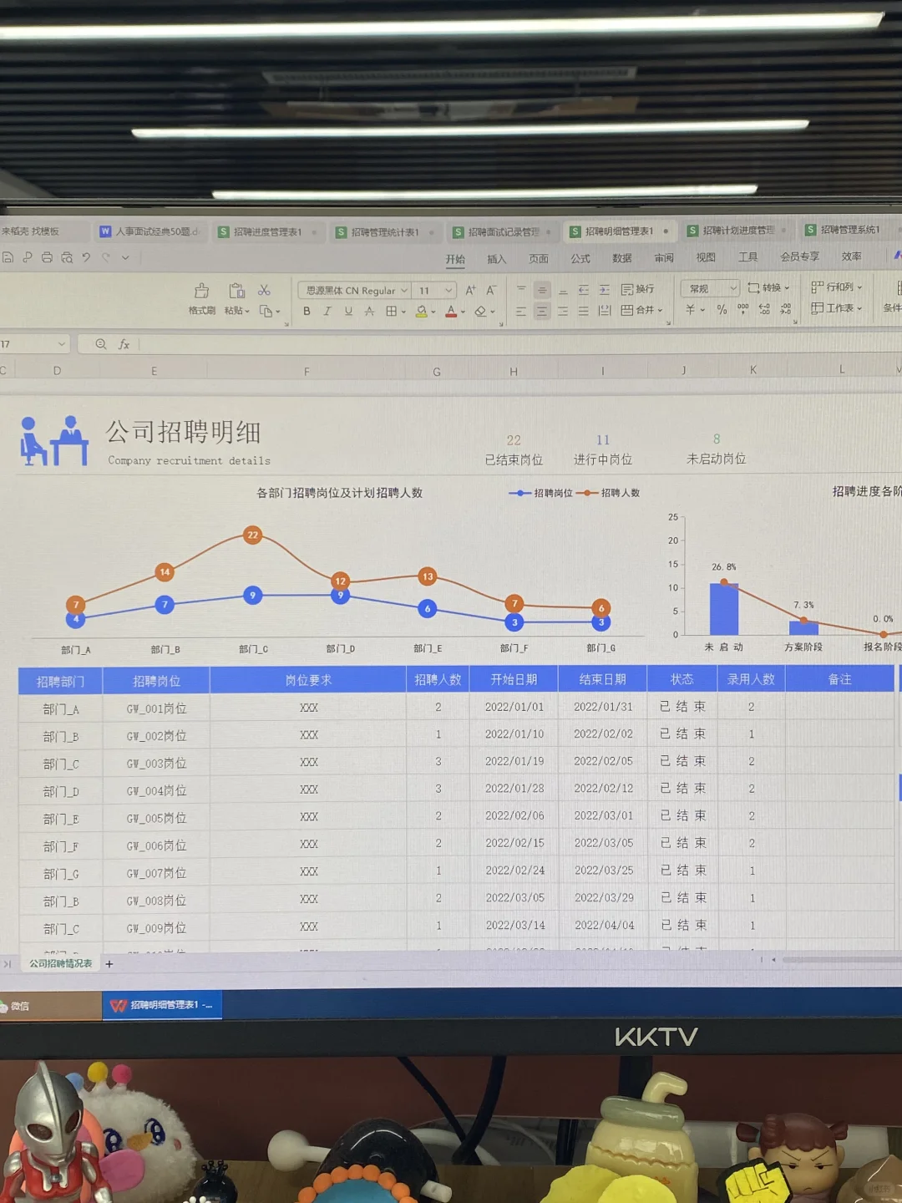Click the Save icon in quick access toolbar
The image size is (902, 1203).
pos(8,257)
